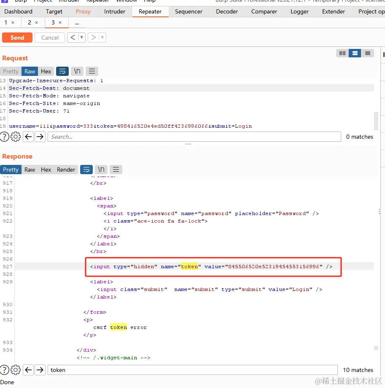The height and width of the screenshot is (388, 385).
Task: Go back to previous request in history
Action: pos(73,38)
